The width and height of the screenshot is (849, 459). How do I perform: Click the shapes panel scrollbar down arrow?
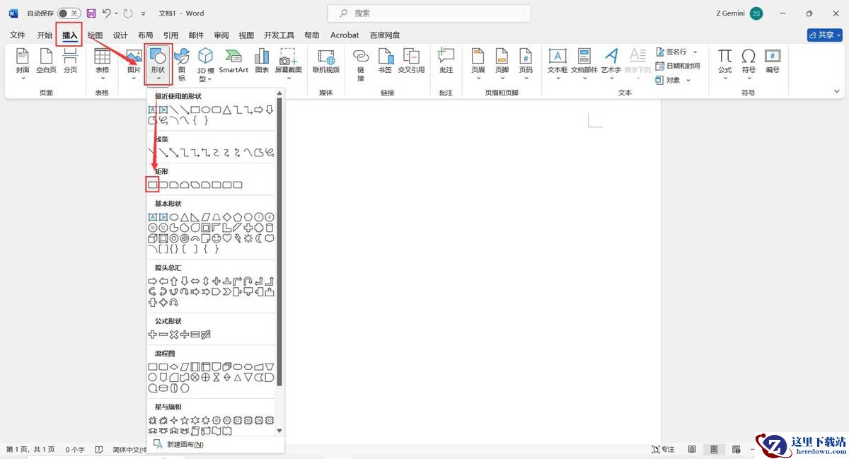click(279, 431)
